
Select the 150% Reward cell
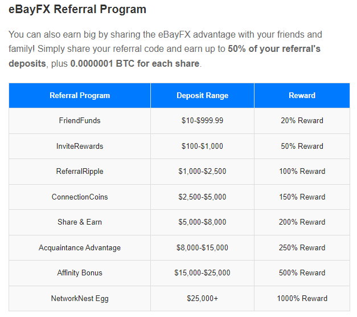tap(302, 197)
